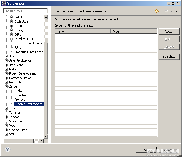Select the Audio item under Server
Screen dimensions: 182x157
18,91
